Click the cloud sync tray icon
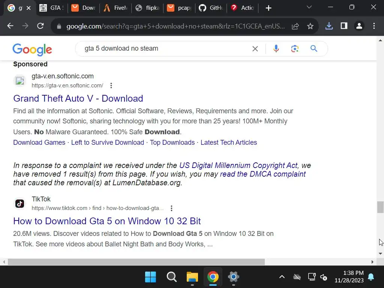Viewport: 384px width, 288px height. [x=297, y=277]
